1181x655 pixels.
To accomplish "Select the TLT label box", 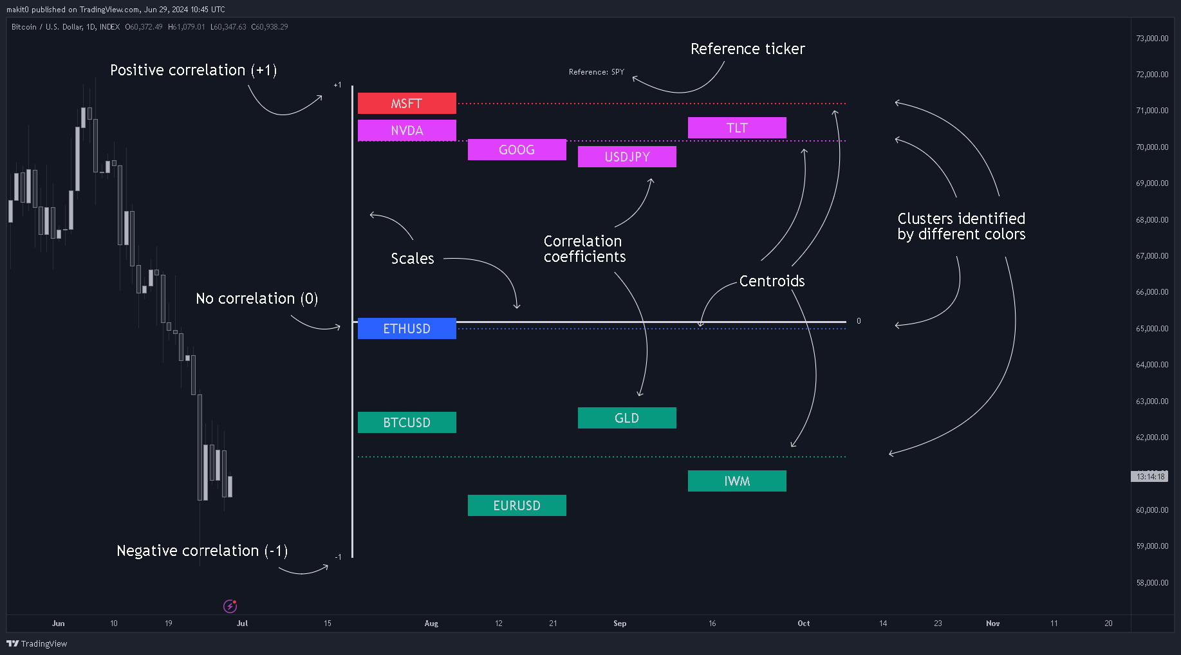I will click(737, 128).
